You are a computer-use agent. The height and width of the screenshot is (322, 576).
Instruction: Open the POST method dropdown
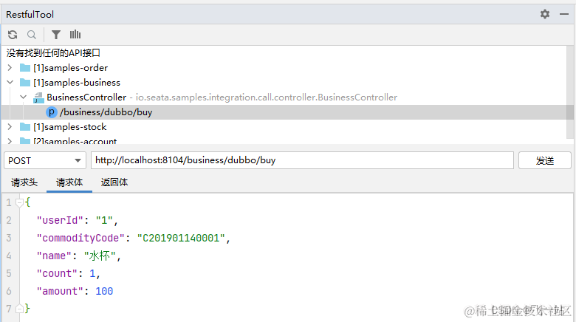tap(45, 161)
